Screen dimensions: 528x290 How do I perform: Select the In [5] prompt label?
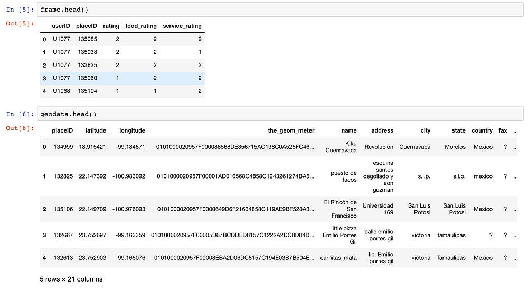(x=20, y=10)
